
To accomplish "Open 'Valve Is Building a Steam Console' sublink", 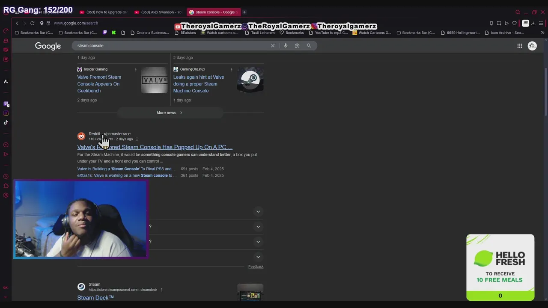I will pos(126,169).
